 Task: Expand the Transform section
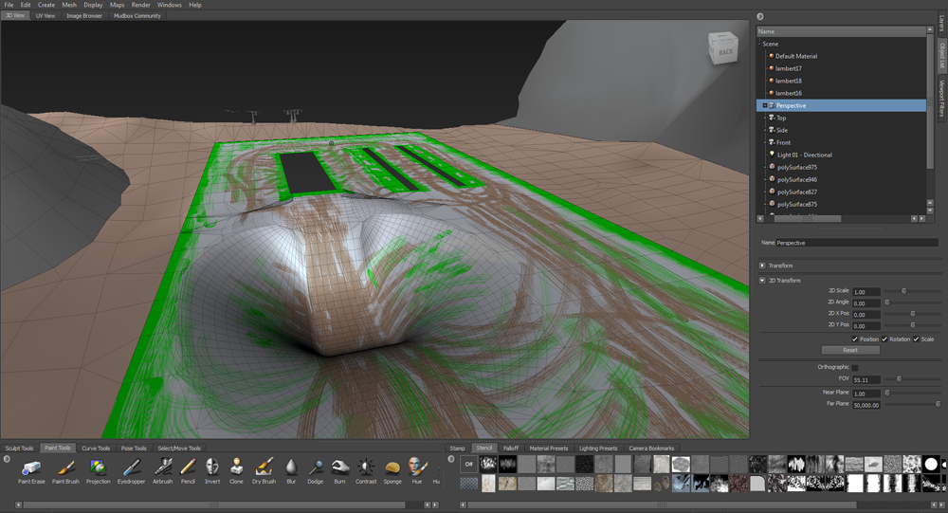pyautogui.click(x=762, y=266)
